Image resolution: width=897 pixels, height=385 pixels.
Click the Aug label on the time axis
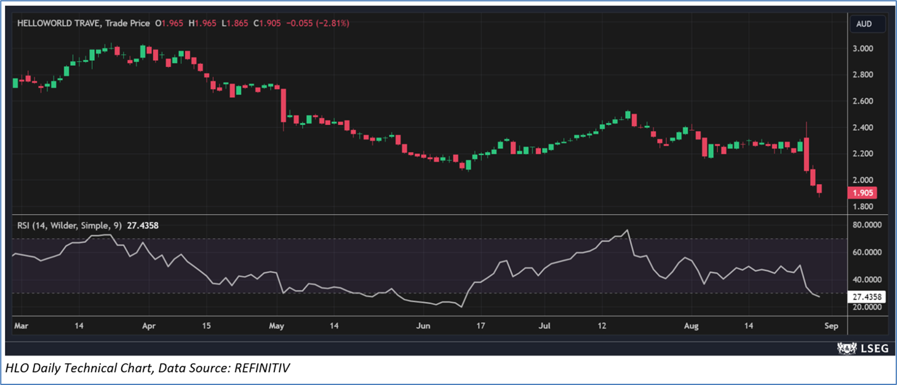692,325
